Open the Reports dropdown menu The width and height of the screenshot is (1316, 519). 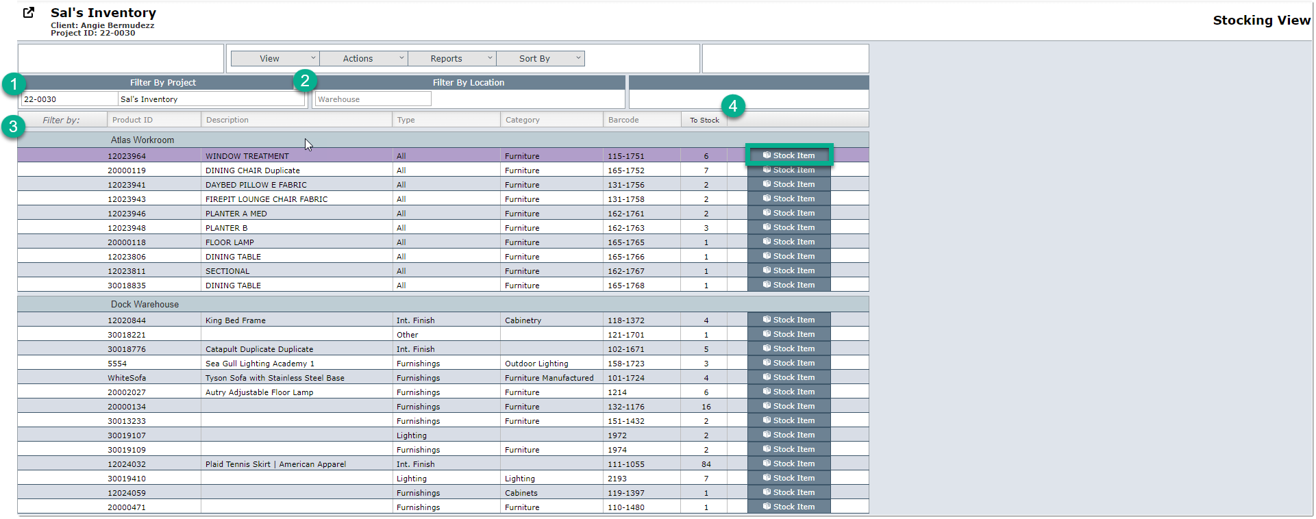pyautogui.click(x=452, y=59)
